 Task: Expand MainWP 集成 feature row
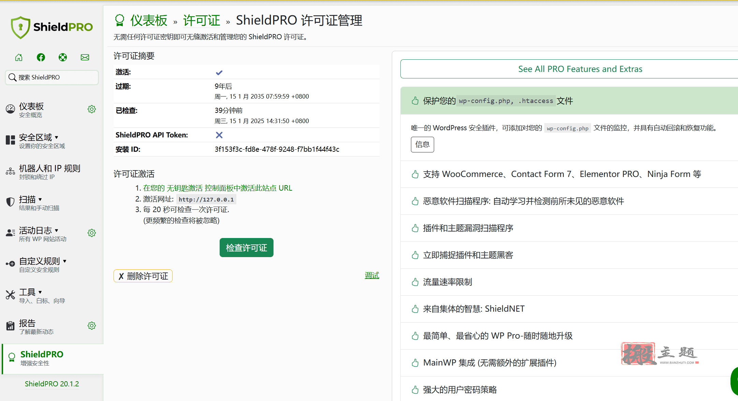point(569,363)
